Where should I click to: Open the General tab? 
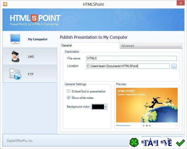tap(90, 45)
